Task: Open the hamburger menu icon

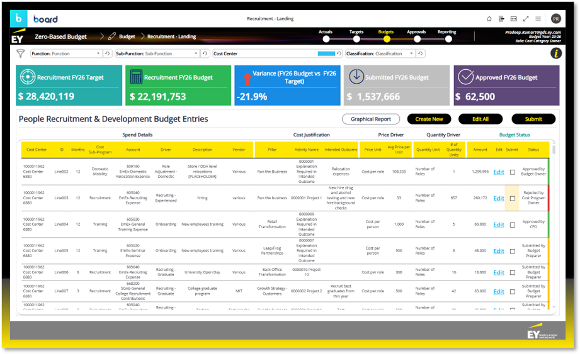Action: pos(538,19)
